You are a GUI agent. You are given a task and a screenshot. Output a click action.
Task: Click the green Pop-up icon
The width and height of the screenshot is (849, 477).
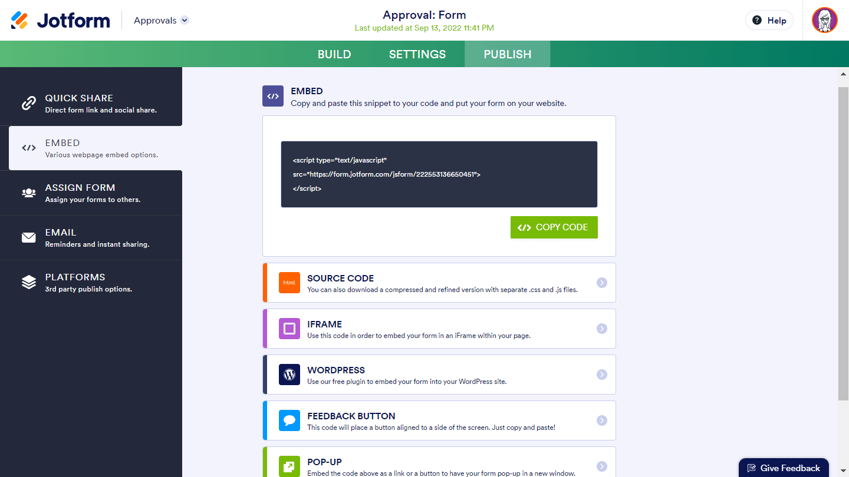pos(289,466)
